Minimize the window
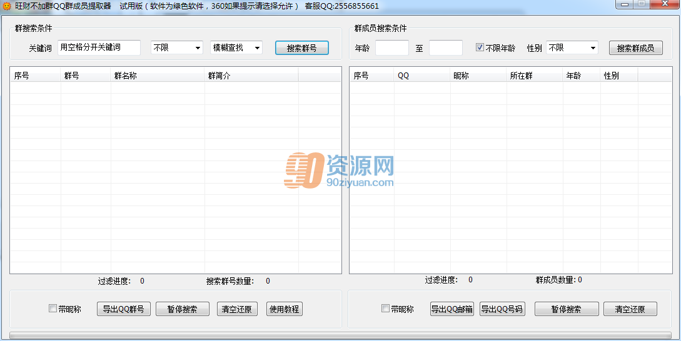The width and height of the screenshot is (681, 341). 625,4
